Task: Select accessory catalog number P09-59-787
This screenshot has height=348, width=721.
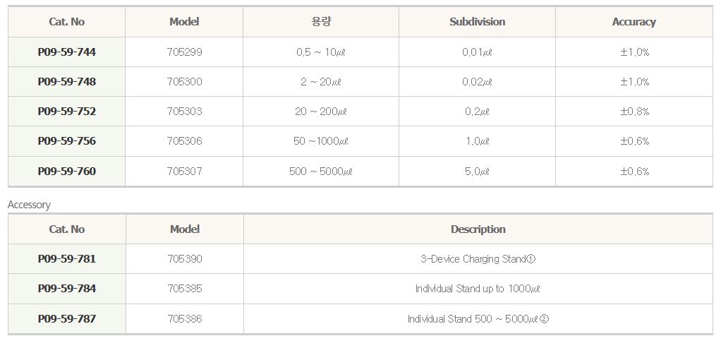Action: point(67,319)
